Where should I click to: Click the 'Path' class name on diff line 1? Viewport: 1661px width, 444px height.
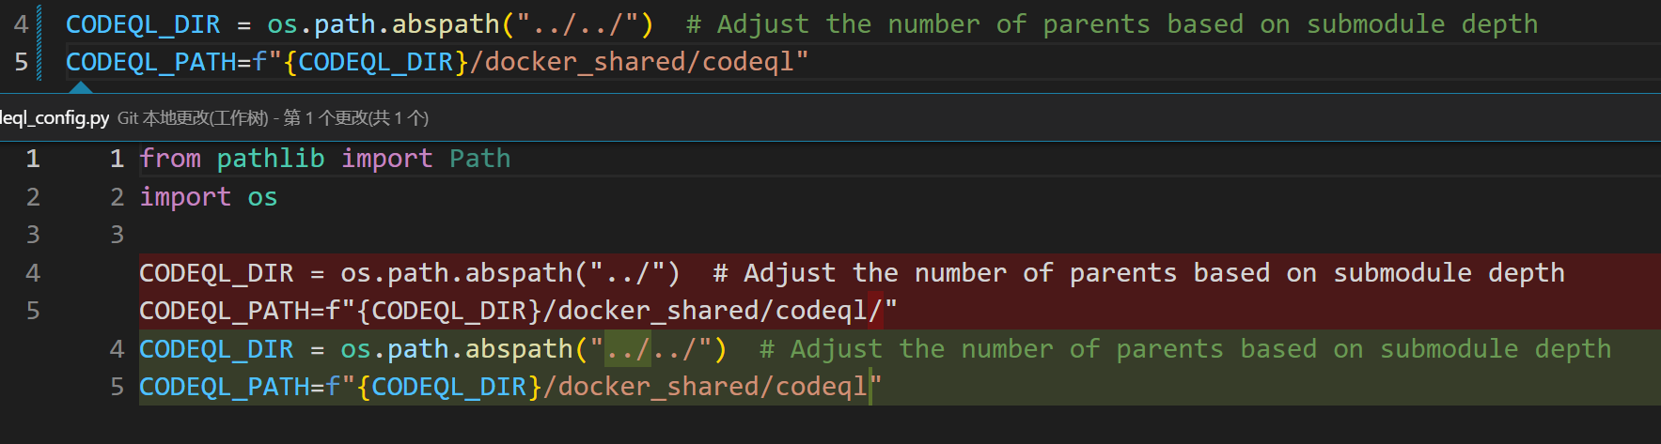(x=479, y=159)
